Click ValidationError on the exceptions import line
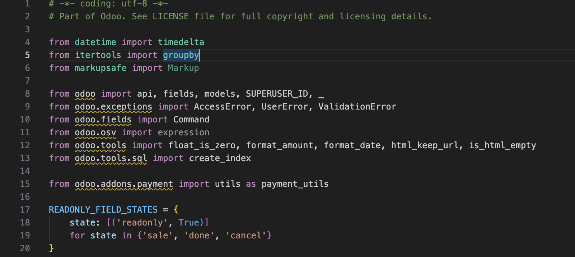This screenshot has width=575, height=257. [x=357, y=107]
